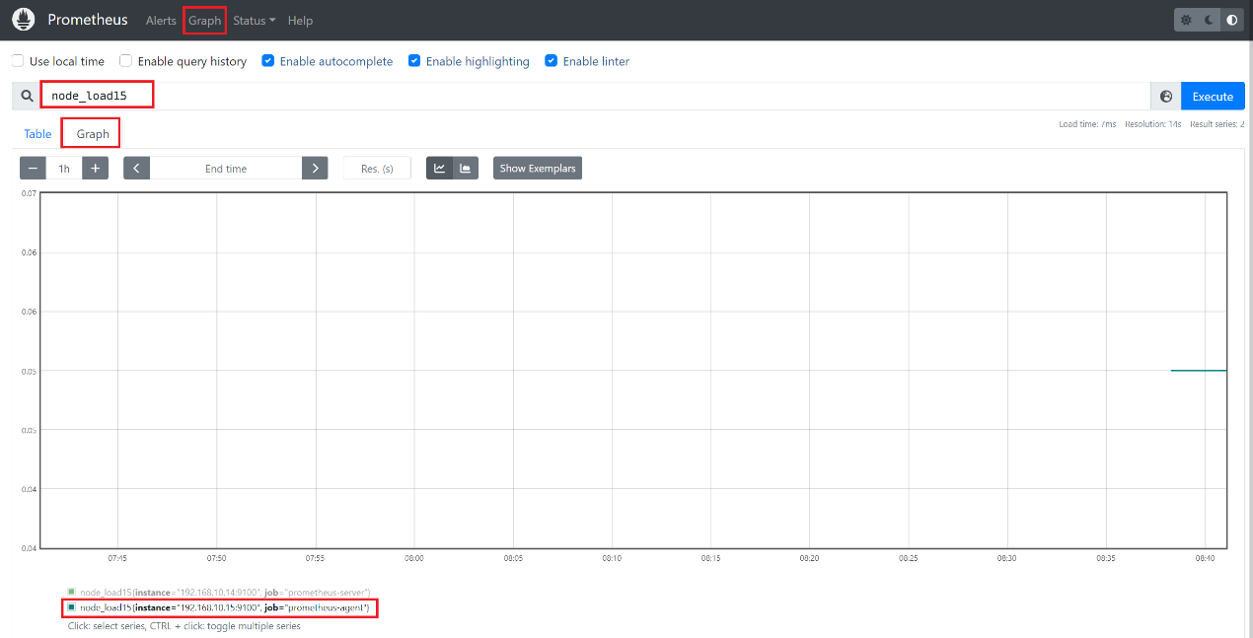Click the Prometheus flame logo
This screenshot has width=1253, height=638.
pos(24,20)
